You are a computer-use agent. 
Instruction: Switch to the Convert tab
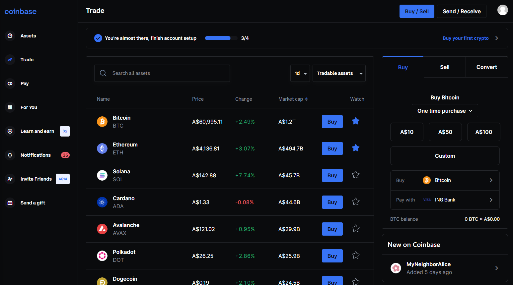coord(487,67)
